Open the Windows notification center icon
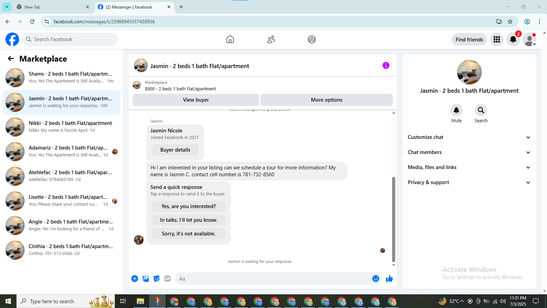Viewport: 547px width, 308px height. pos(536,301)
